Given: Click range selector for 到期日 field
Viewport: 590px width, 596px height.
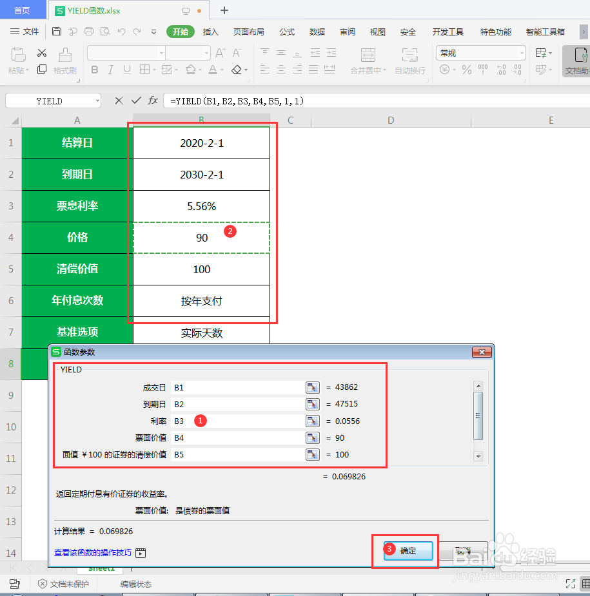Looking at the screenshot, I should click(312, 404).
